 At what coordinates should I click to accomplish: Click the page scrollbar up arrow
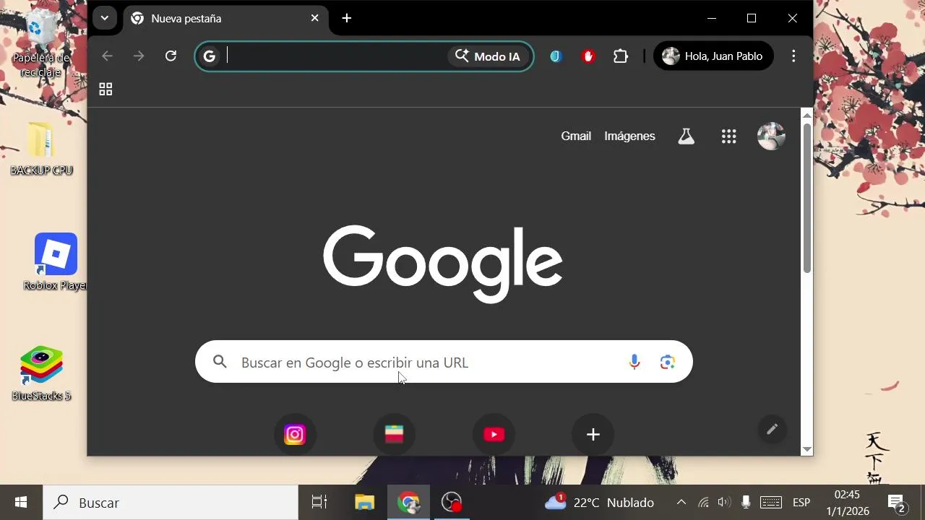point(807,115)
